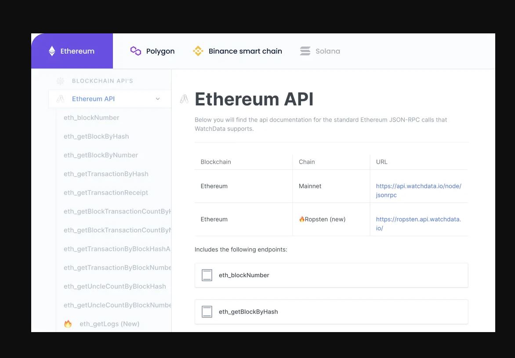Image resolution: width=515 pixels, height=358 pixels.
Task: Click the Solana logo icon
Action: pyautogui.click(x=305, y=51)
